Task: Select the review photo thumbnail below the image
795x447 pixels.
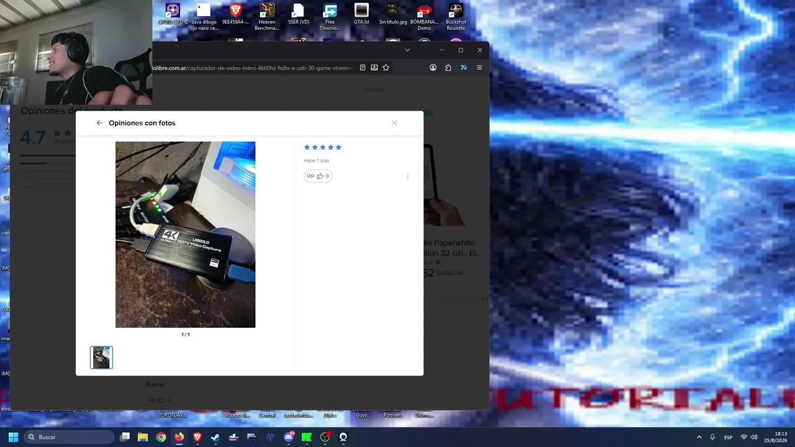Action: (101, 358)
